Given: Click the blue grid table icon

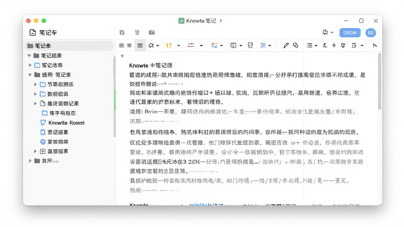Looking at the screenshot, I should pyautogui.click(x=263, y=45).
